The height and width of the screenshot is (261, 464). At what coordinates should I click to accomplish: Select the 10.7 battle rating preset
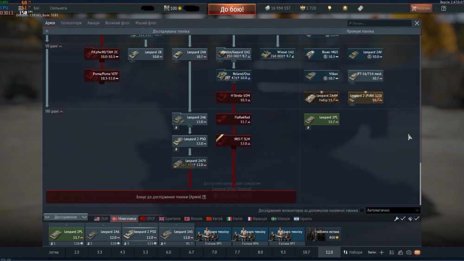(x=306, y=253)
